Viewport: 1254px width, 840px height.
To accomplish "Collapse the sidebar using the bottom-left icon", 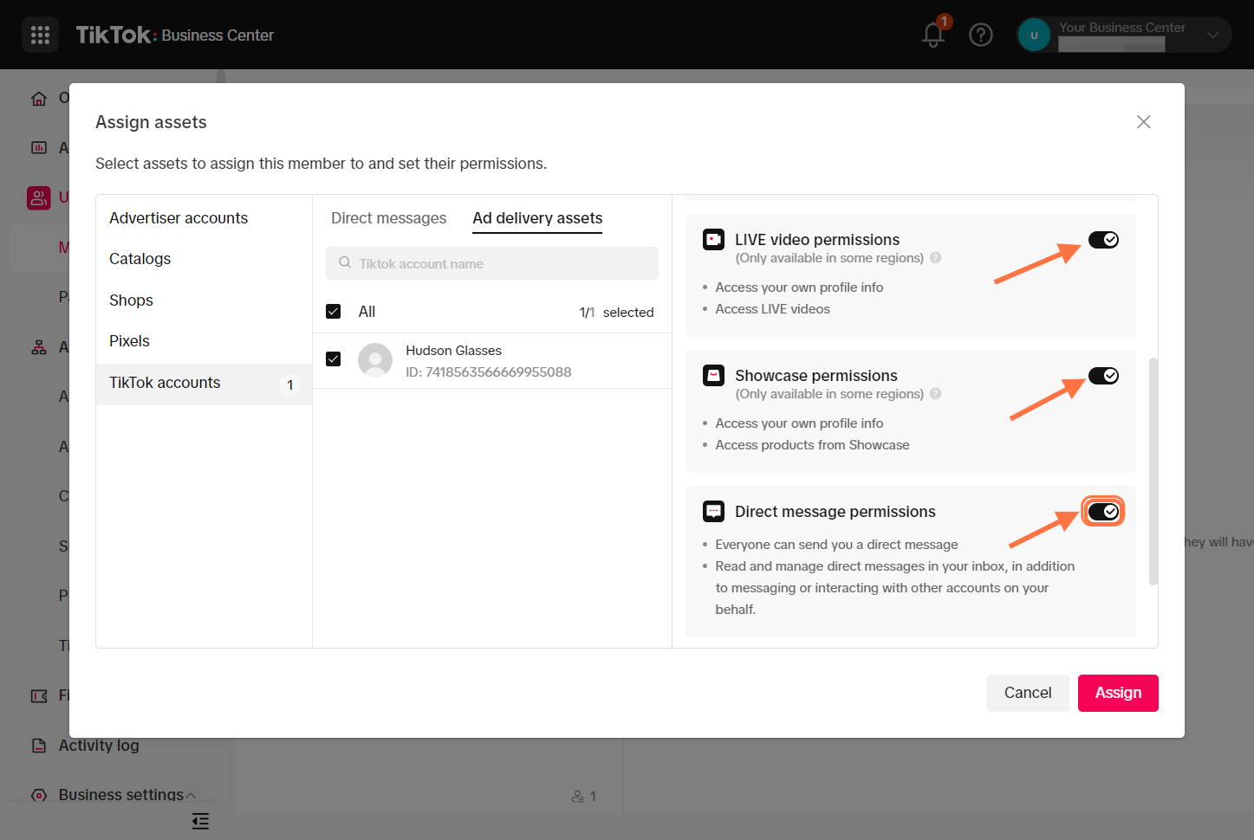I will [x=200, y=821].
